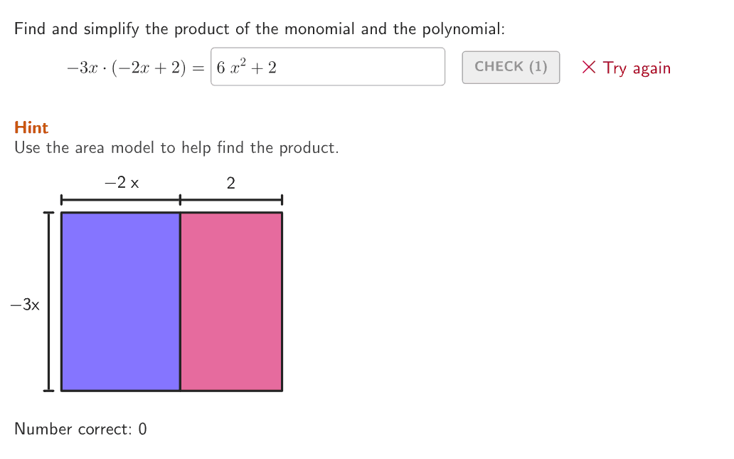Screen dimensions: 734x459
Task: Click the horizontal bracket above the pink rectangle
Action: tap(231, 199)
